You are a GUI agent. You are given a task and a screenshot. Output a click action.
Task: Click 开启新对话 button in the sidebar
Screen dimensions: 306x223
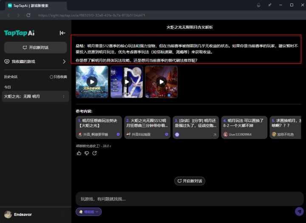point(36,47)
